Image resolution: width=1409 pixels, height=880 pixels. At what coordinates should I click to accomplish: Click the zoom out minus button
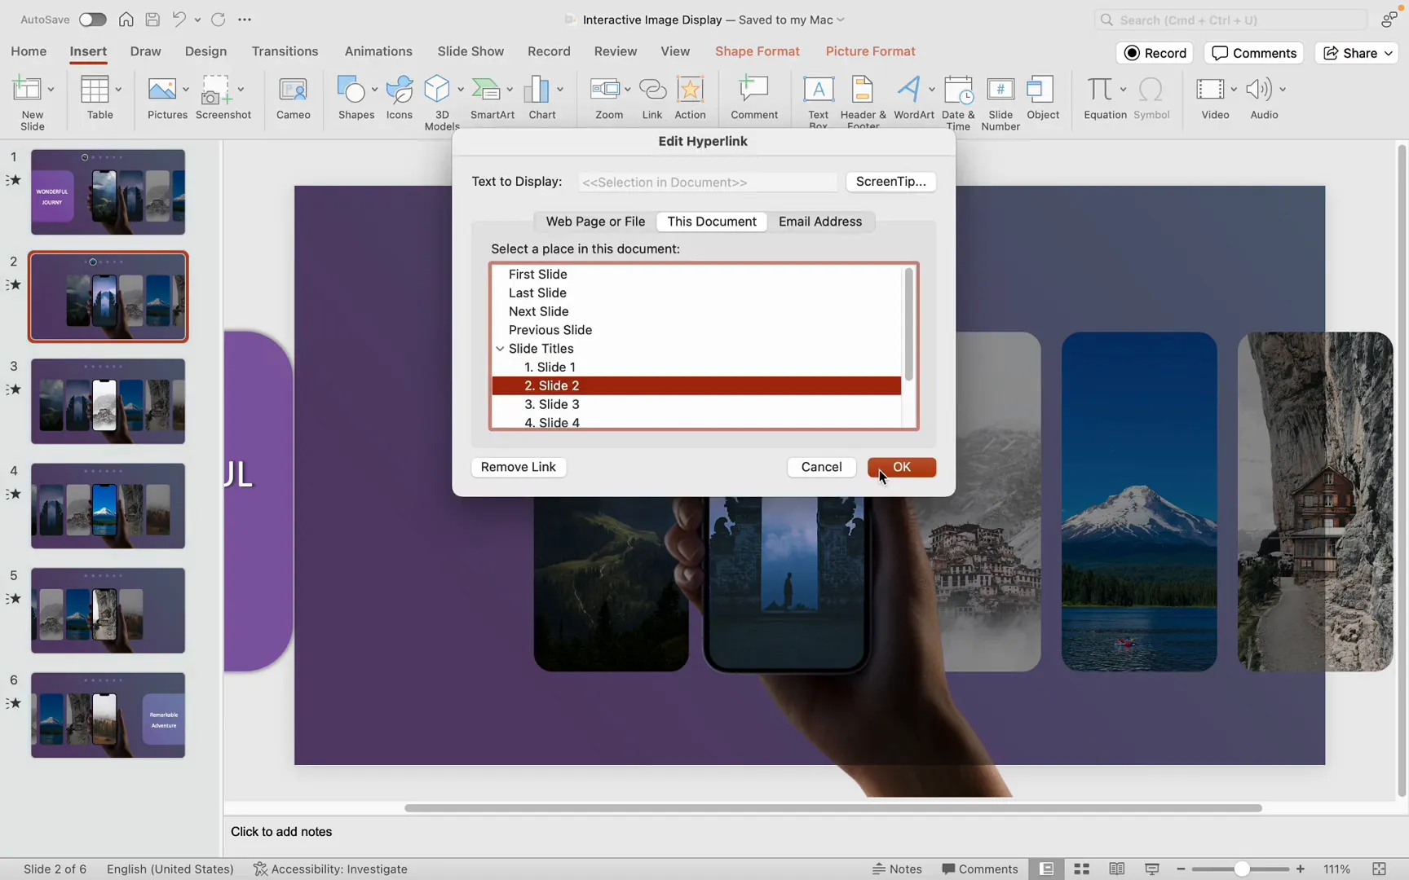[x=1181, y=869]
